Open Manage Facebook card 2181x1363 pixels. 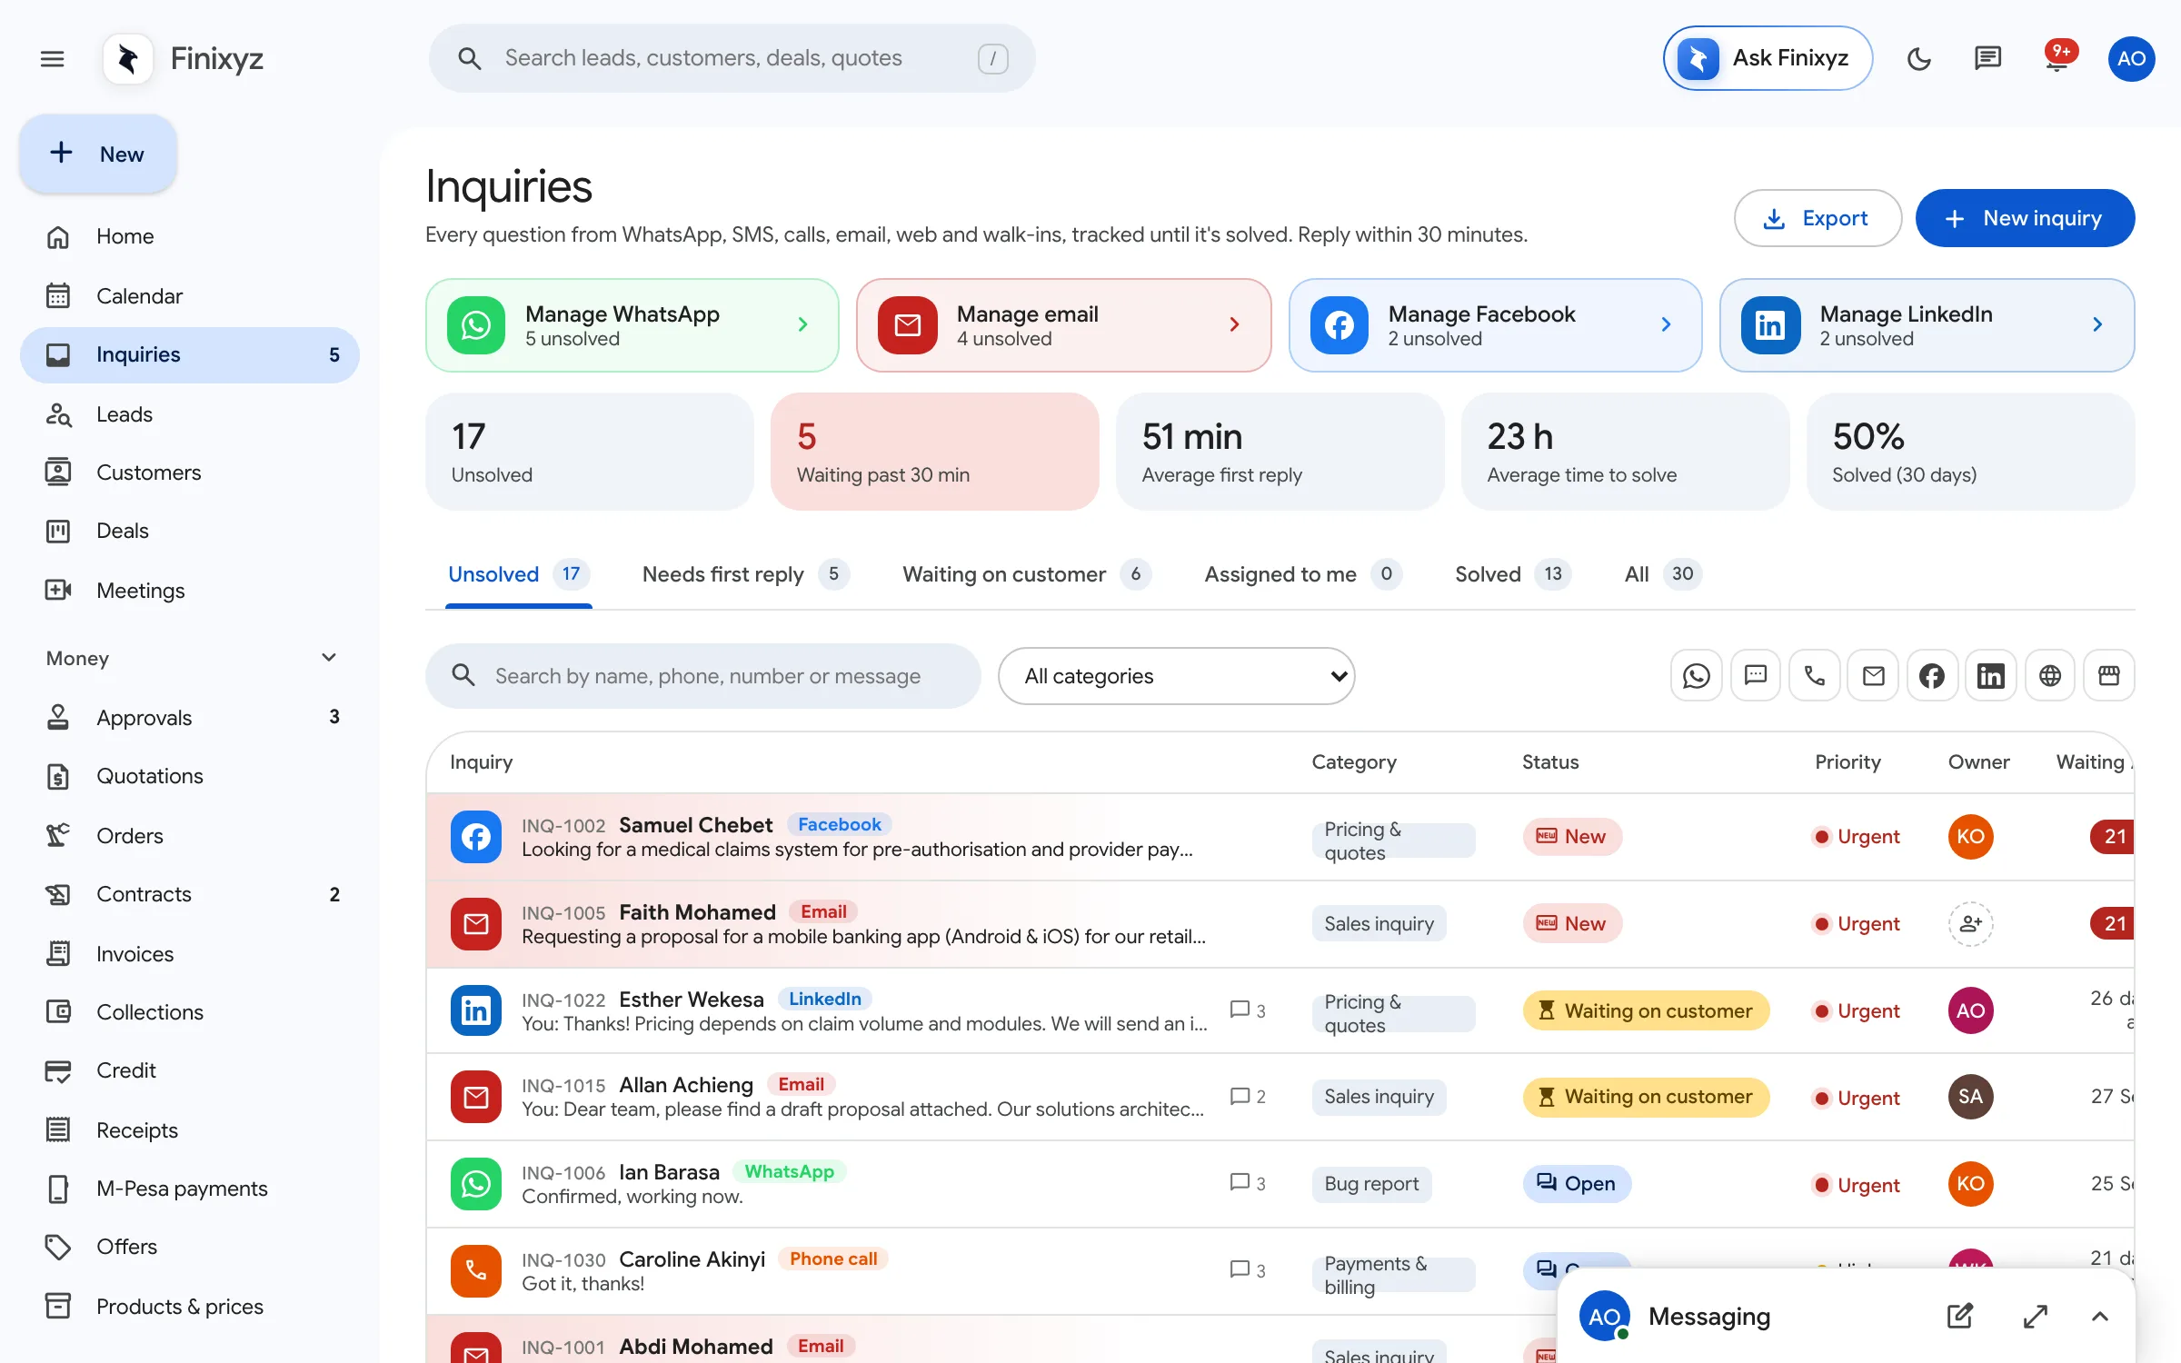[x=1495, y=325]
